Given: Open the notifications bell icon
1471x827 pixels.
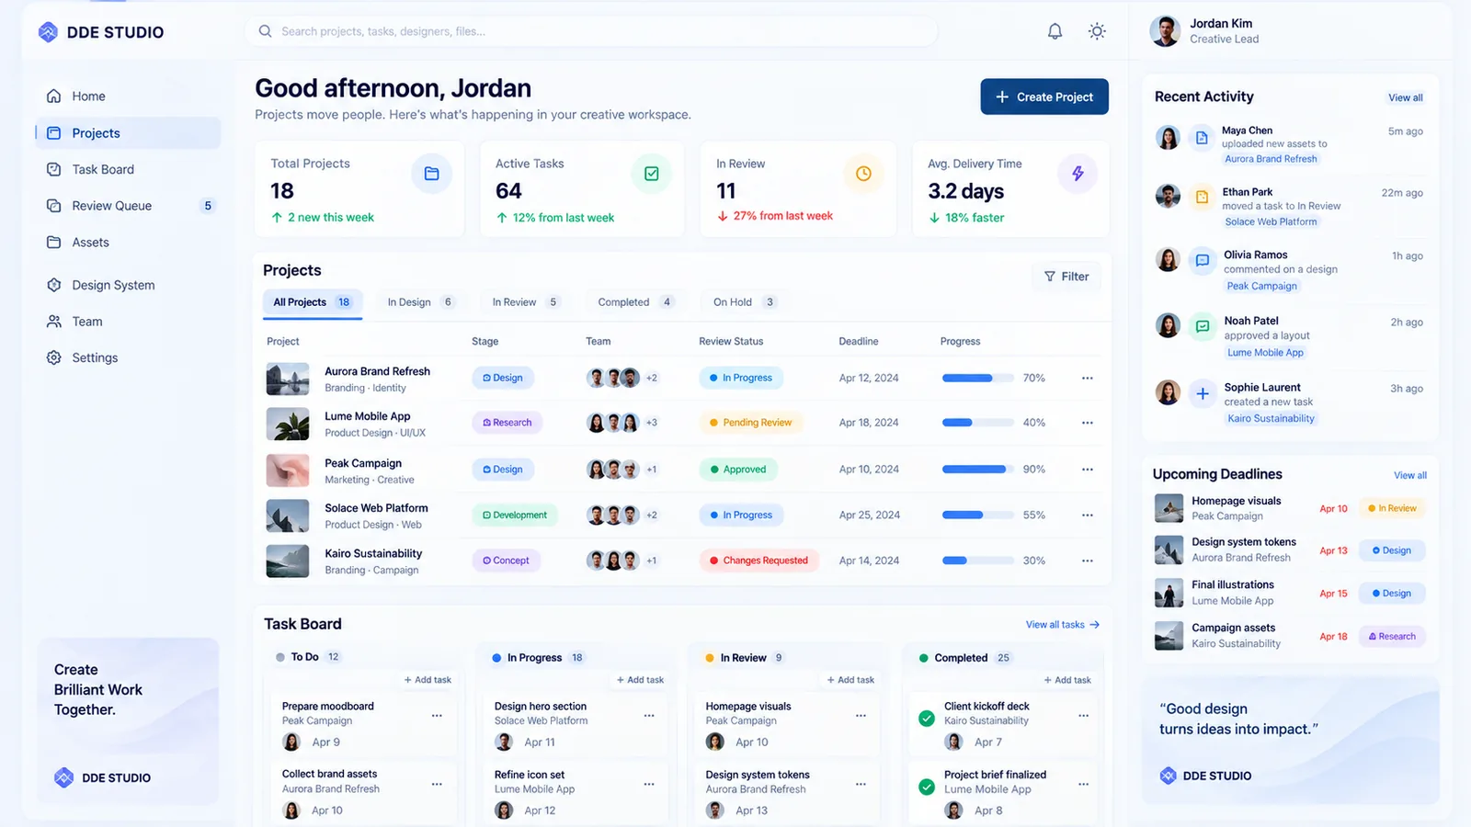Looking at the screenshot, I should coord(1055,31).
